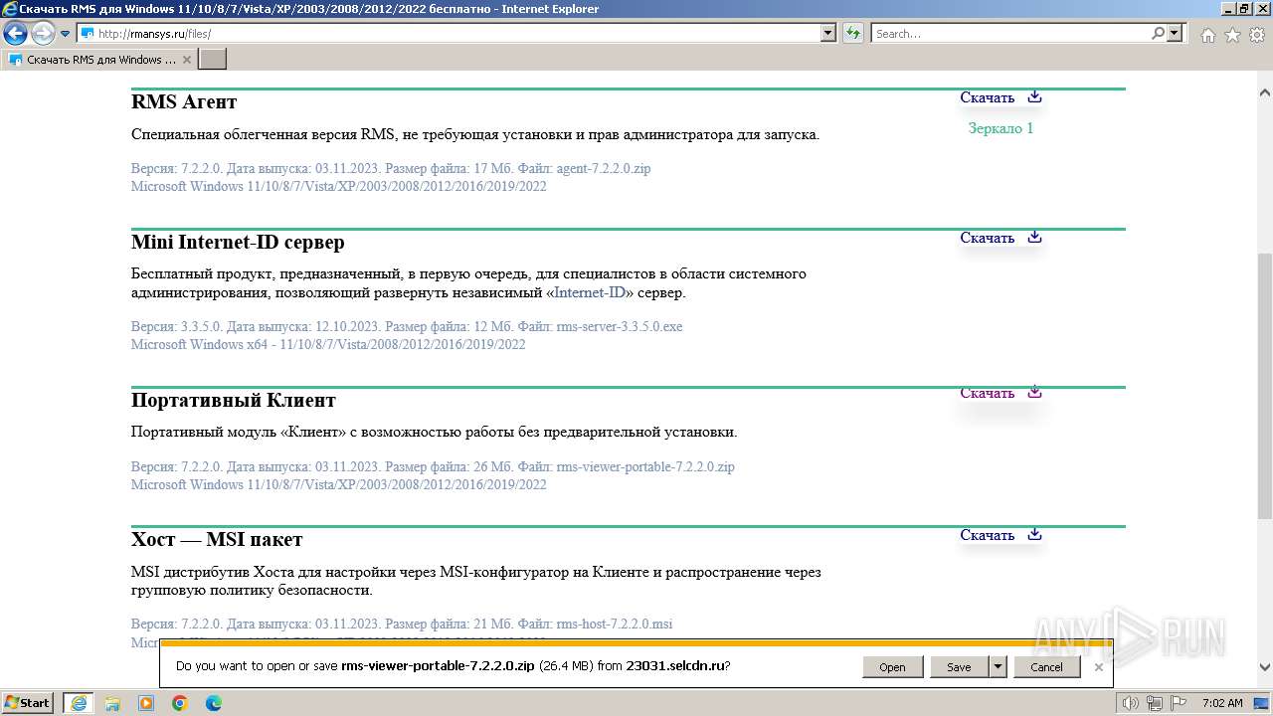Click download icon for Хост — MSI пакет

pos(1034,534)
